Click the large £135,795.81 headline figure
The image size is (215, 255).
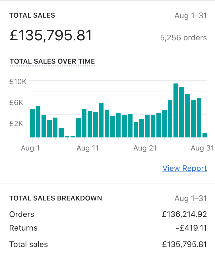click(x=51, y=36)
